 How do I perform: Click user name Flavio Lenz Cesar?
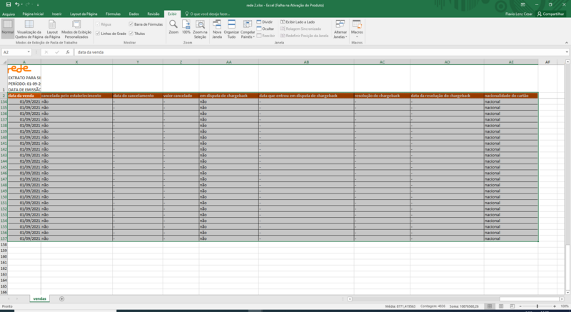coord(519,14)
